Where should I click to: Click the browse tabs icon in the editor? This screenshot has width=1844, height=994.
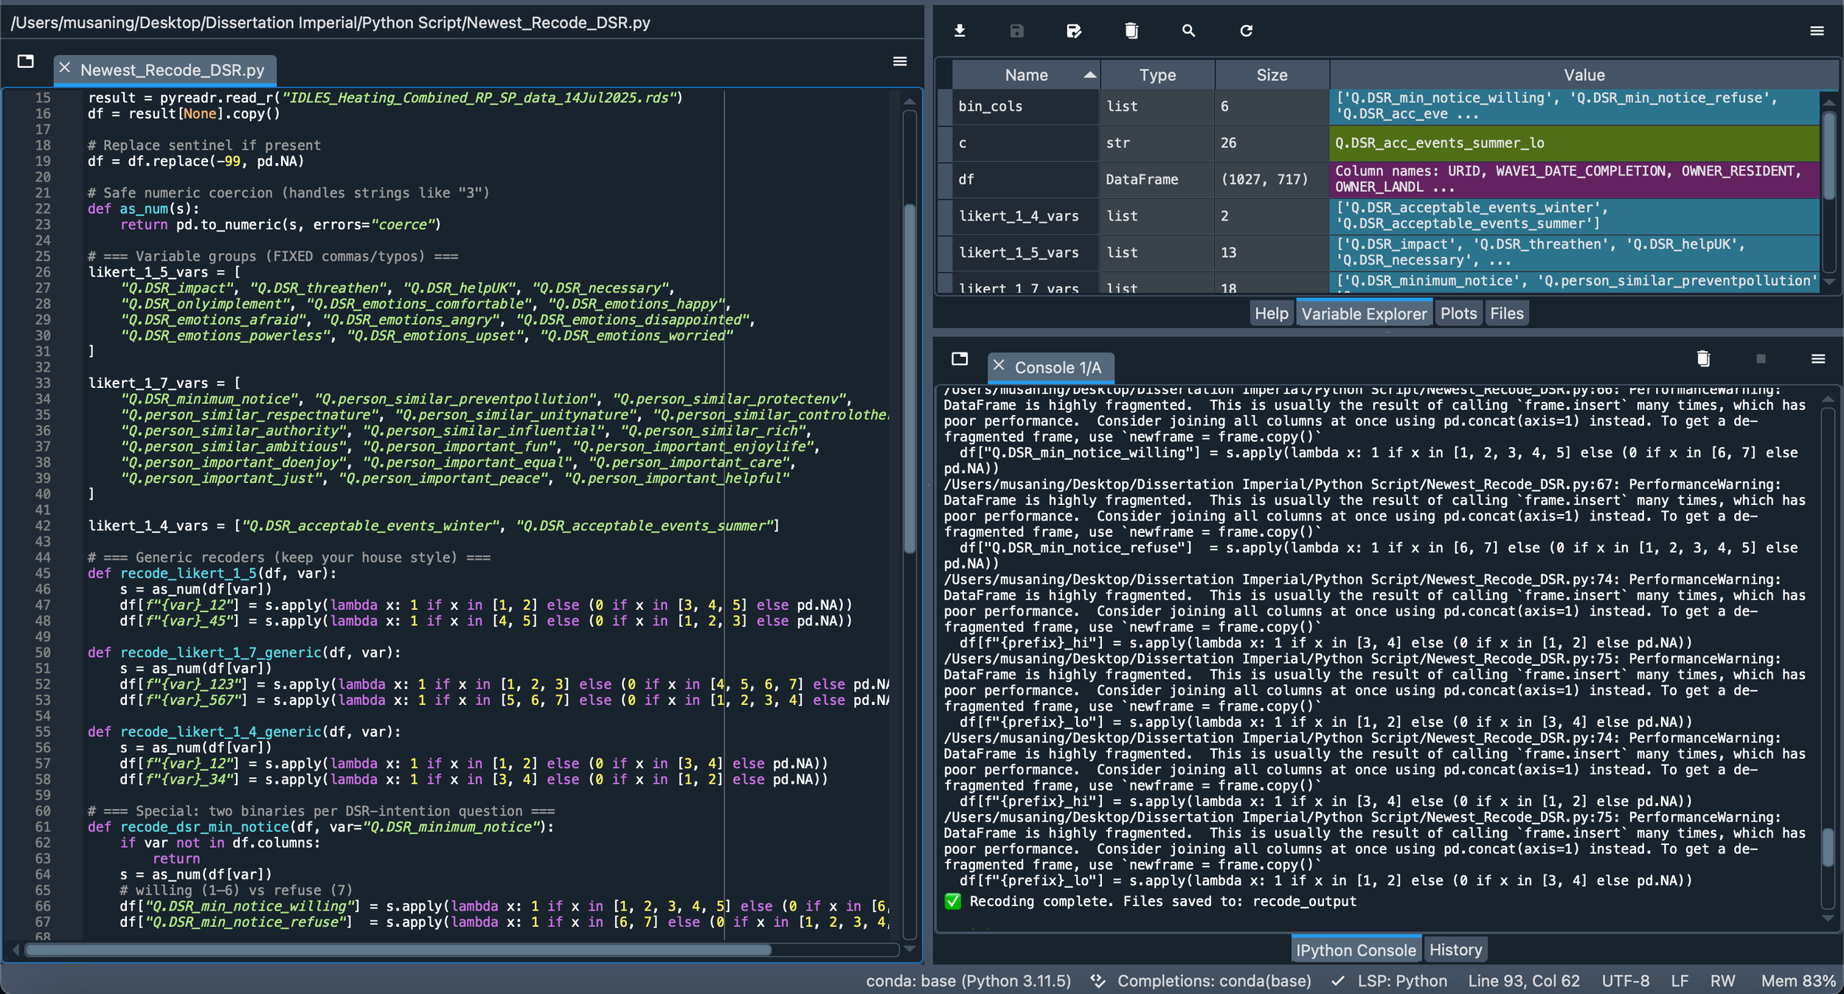(x=26, y=61)
